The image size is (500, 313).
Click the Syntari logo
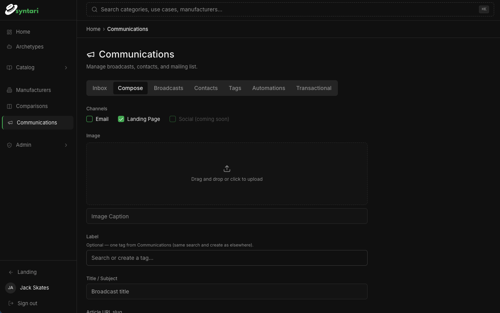click(x=22, y=10)
